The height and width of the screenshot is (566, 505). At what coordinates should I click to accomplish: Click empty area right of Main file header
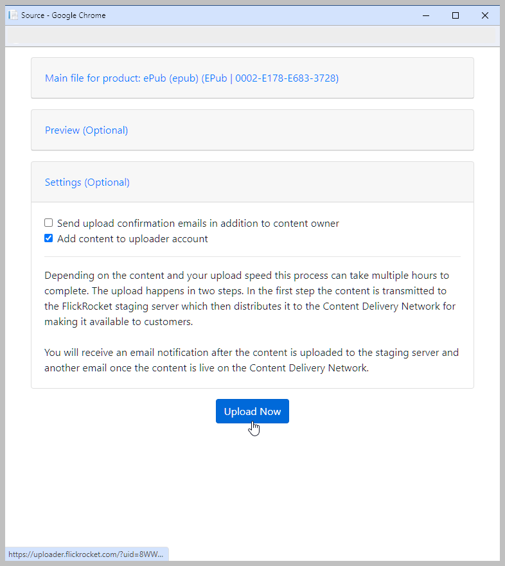point(405,78)
